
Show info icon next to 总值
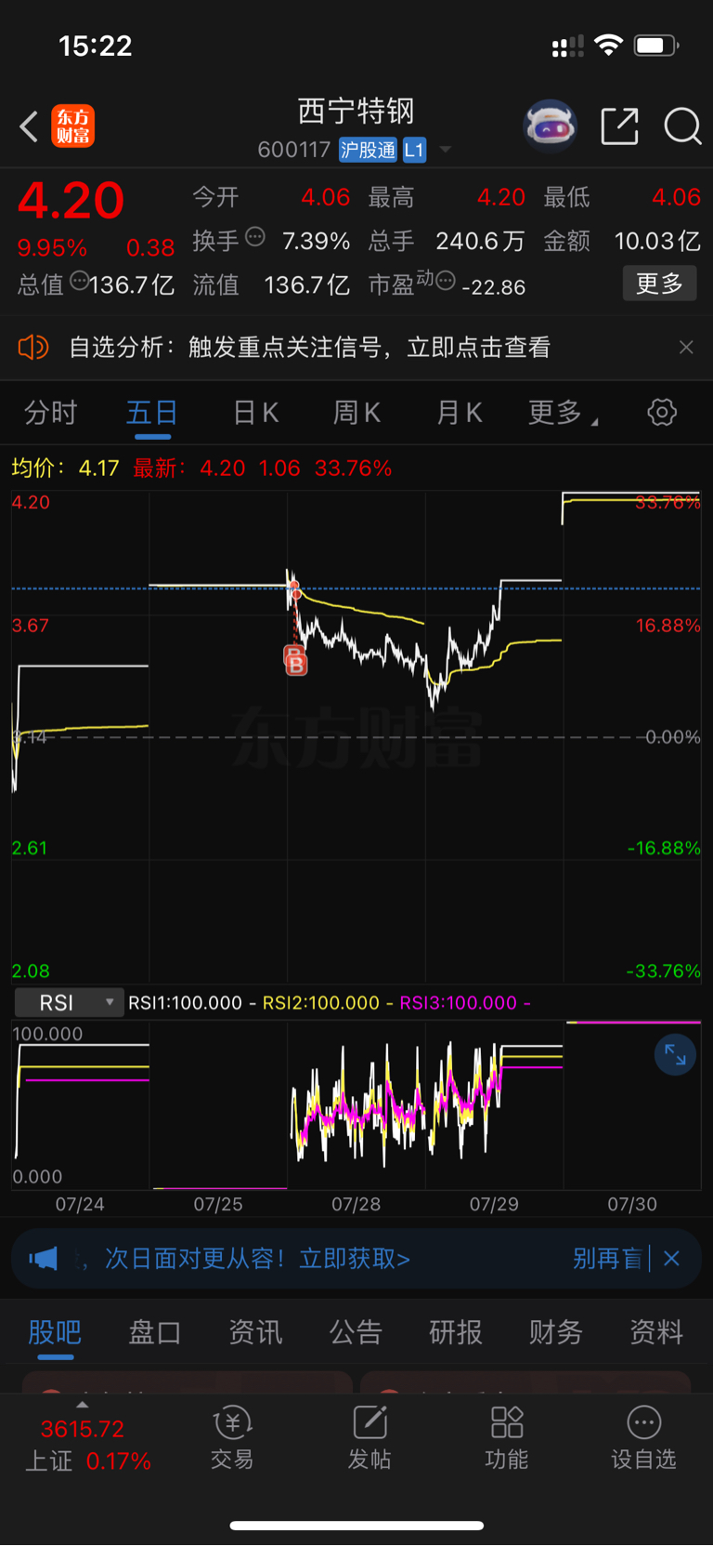pyautogui.click(x=80, y=281)
